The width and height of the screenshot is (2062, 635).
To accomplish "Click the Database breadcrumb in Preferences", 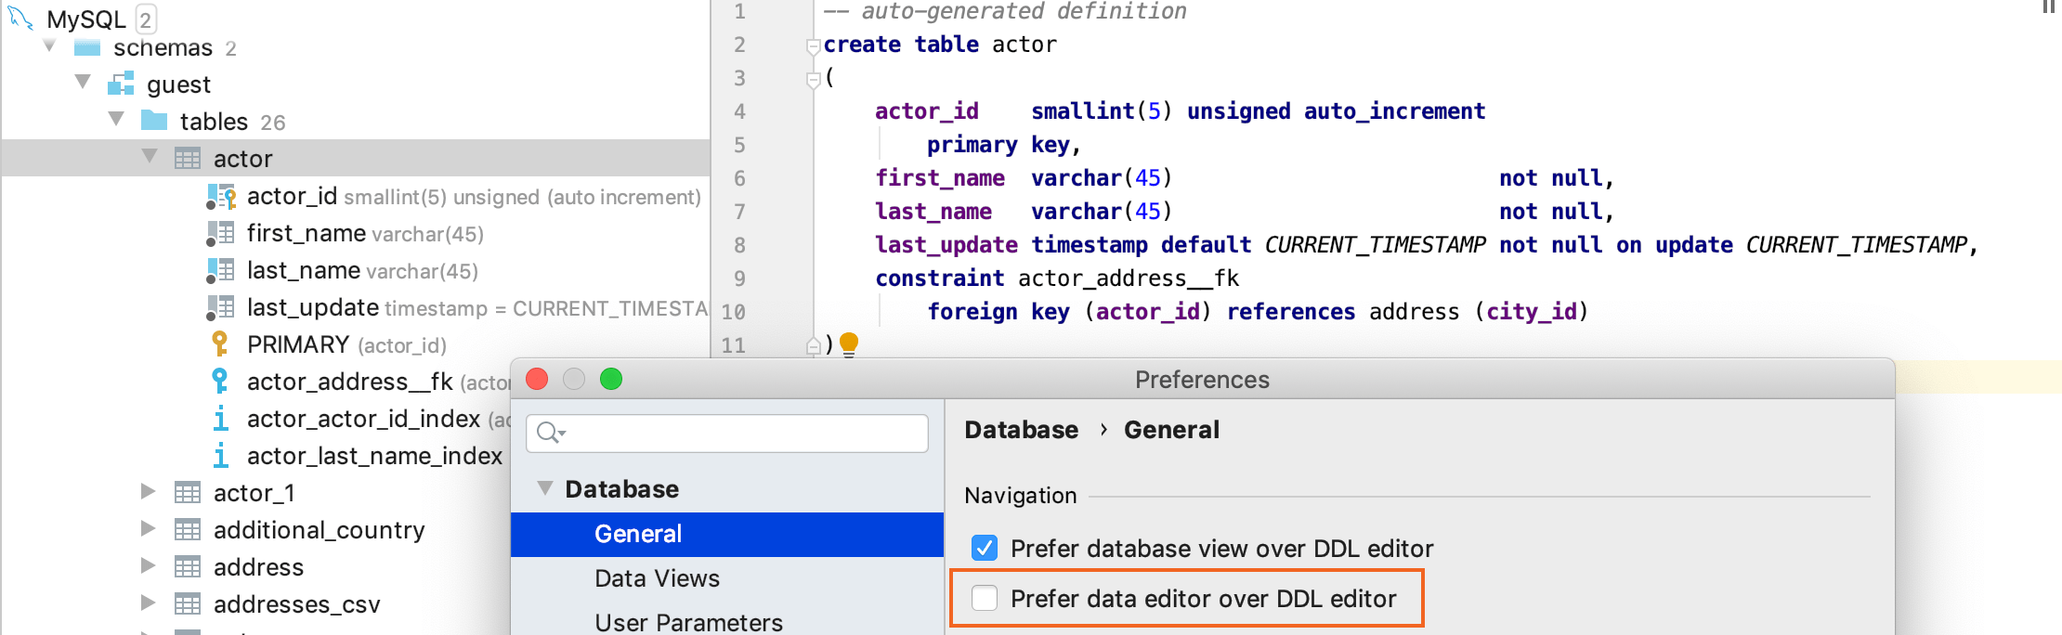I will (x=1022, y=430).
